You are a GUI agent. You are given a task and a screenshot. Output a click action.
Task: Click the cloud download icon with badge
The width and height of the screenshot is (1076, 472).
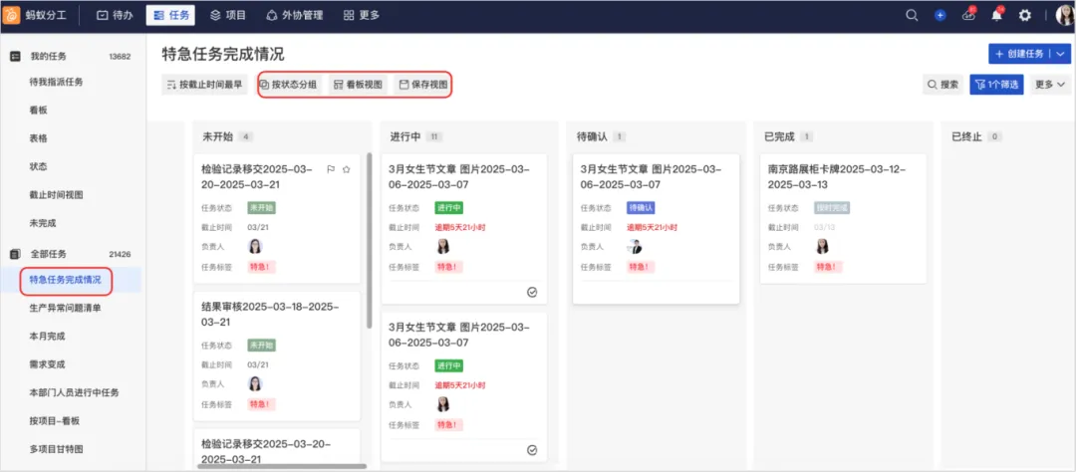pos(969,14)
